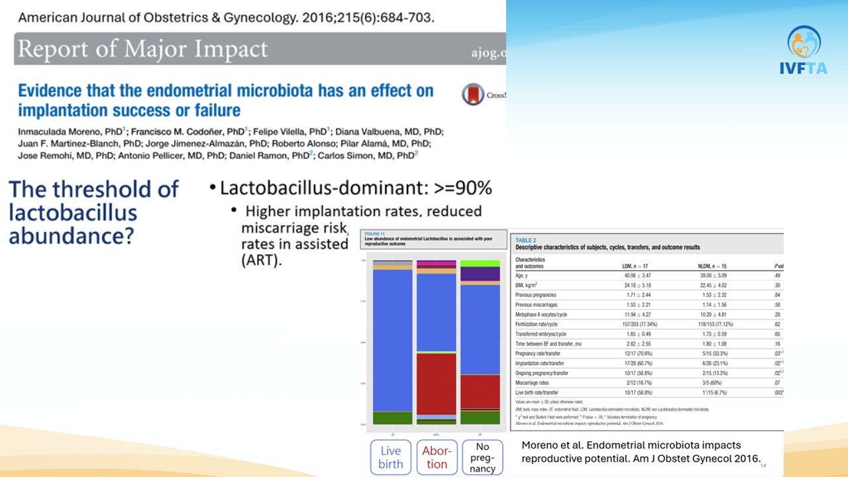The image size is (848, 477).
Task: Click the ajog website text in banner
Action: tap(489, 53)
